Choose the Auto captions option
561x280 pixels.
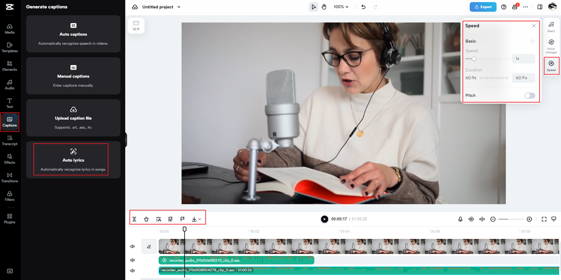click(73, 34)
